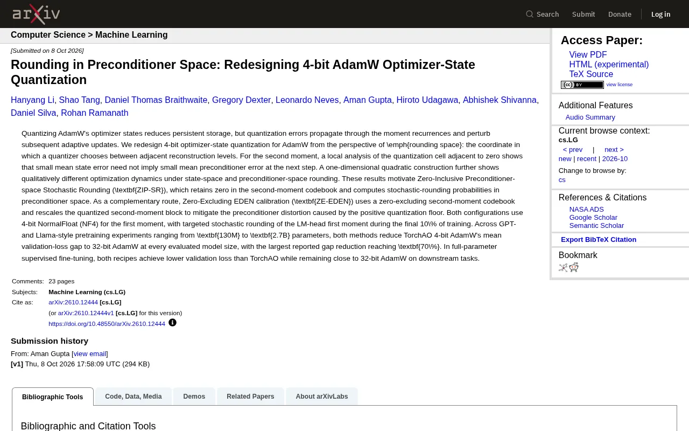
Task: Open the Related Papers tab
Action: pyautogui.click(x=250, y=397)
